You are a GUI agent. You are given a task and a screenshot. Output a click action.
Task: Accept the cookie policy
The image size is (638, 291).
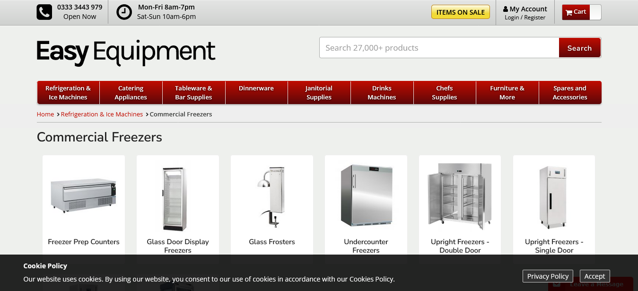(x=595, y=276)
